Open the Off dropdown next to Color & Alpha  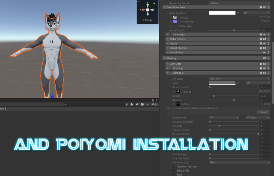(x=256, y=13)
